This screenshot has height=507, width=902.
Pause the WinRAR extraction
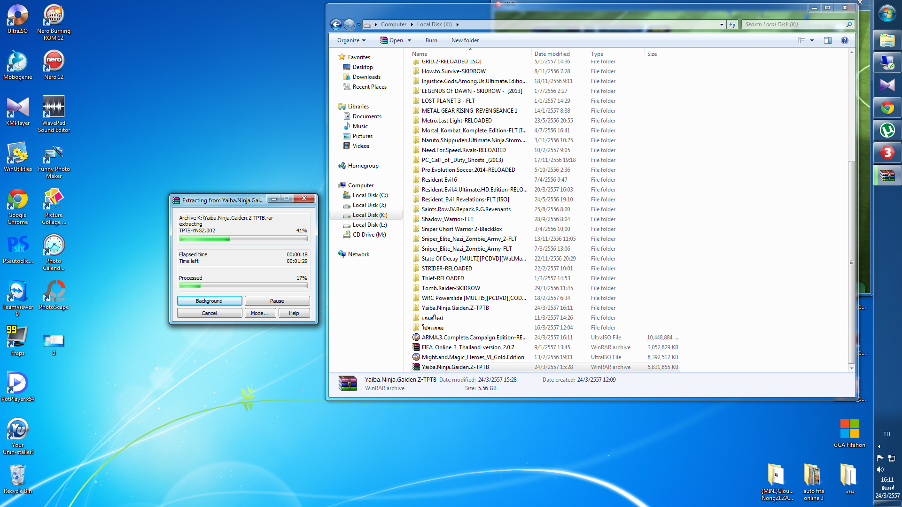(x=277, y=301)
